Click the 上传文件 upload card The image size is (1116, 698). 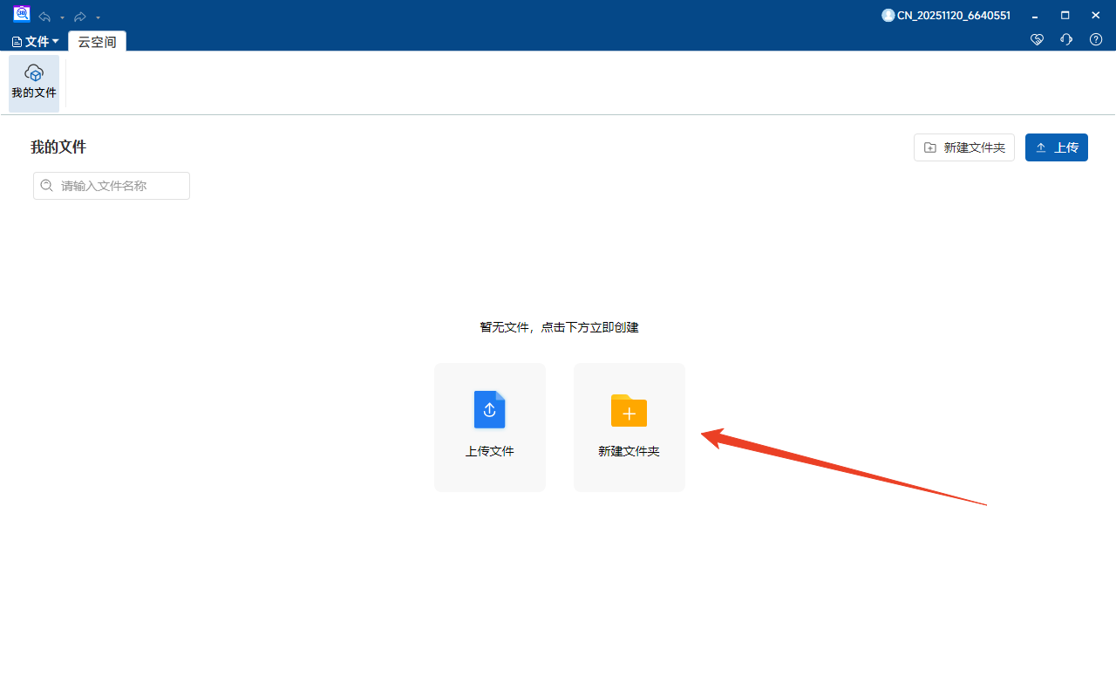point(489,427)
